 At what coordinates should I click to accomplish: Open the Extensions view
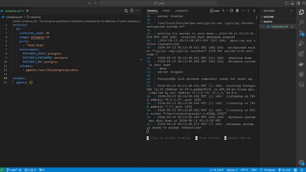[x=301, y=53]
